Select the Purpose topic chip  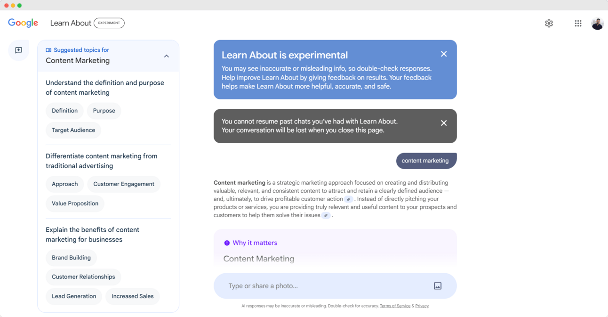pyautogui.click(x=104, y=111)
